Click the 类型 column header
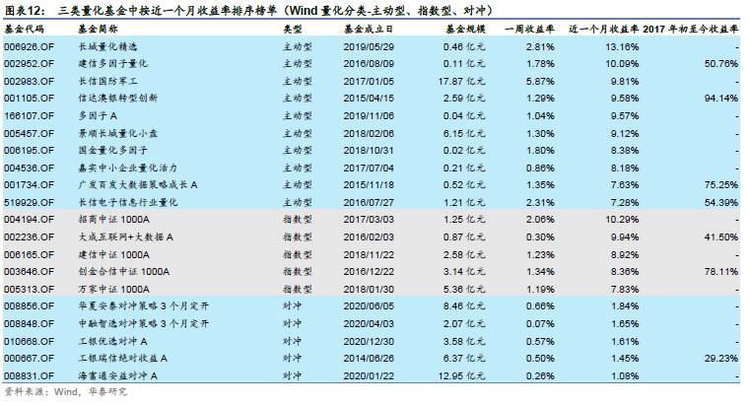The width and height of the screenshot is (750, 405). (x=293, y=30)
